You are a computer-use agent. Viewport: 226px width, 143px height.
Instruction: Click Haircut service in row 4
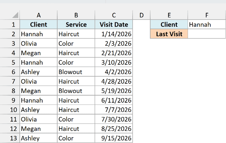(76, 53)
